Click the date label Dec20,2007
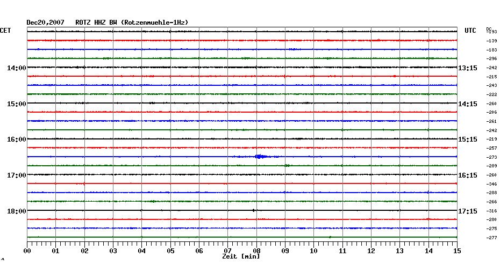The height and width of the screenshot is (265, 500). point(45,23)
